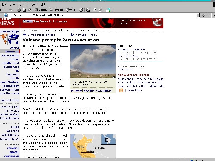Click the Go button

click(x=206, y=15)
